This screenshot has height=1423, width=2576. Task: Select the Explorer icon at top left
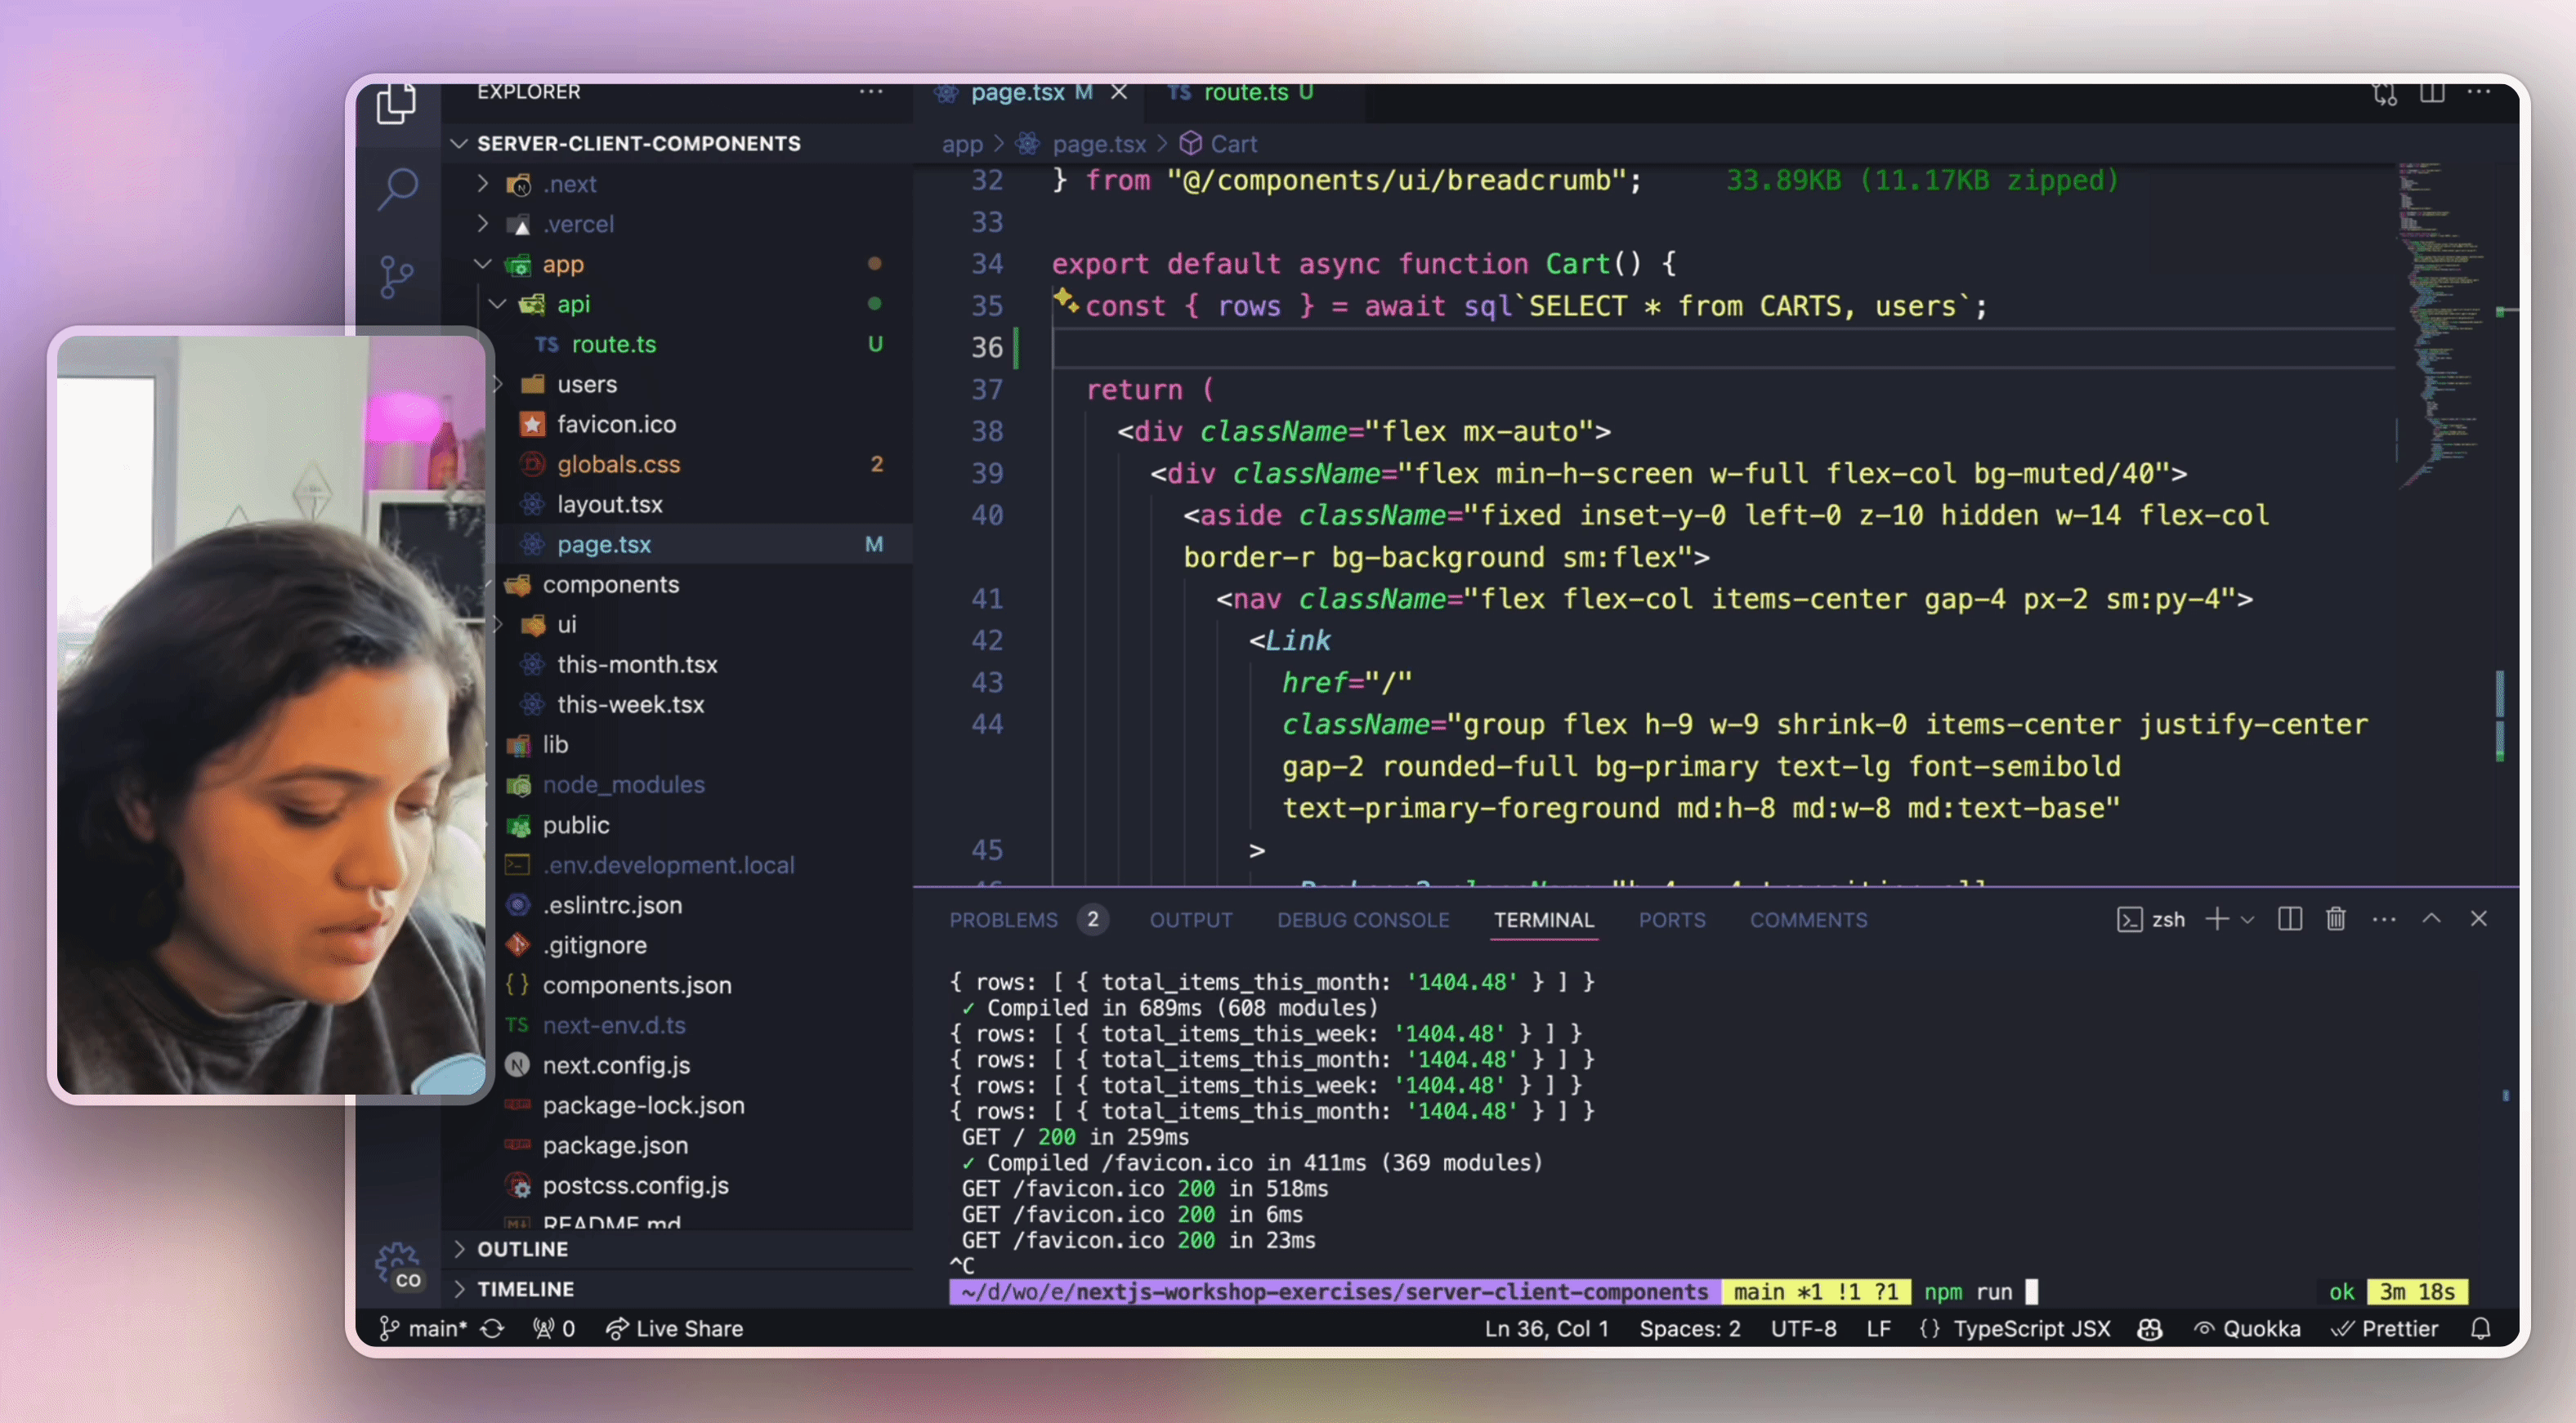(x=398, y=103)
